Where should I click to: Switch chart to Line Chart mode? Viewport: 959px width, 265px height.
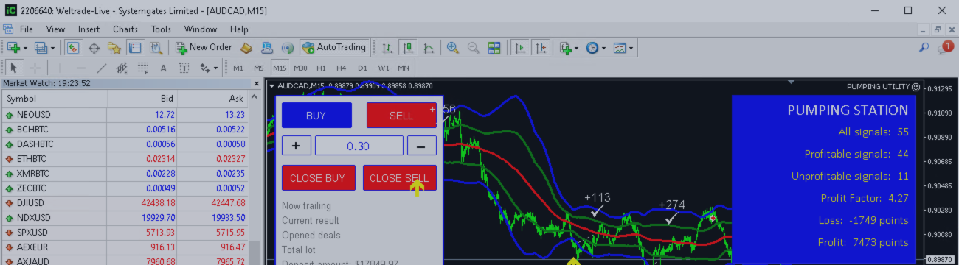(429, 47)
